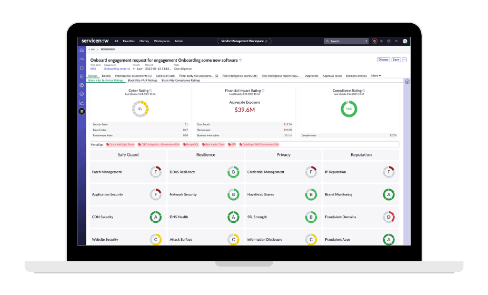Favorite the Vendor Management Workspace with the star
This screenshot has width=488, height=295.
tap(266, 41)
